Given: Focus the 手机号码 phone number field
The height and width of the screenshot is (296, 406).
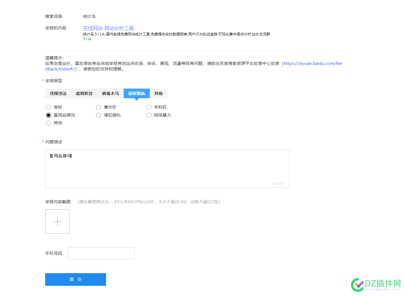Looking at the screenshot, I should 101,253.
